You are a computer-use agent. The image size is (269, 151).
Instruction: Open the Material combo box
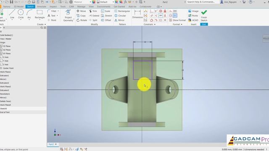point(82,2)
